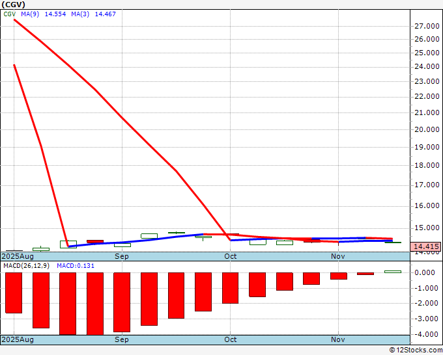Viewport: 443px width, 355px height.
Task: Click the MACD(26,12,9) indicator label
Action: [27, 266]
